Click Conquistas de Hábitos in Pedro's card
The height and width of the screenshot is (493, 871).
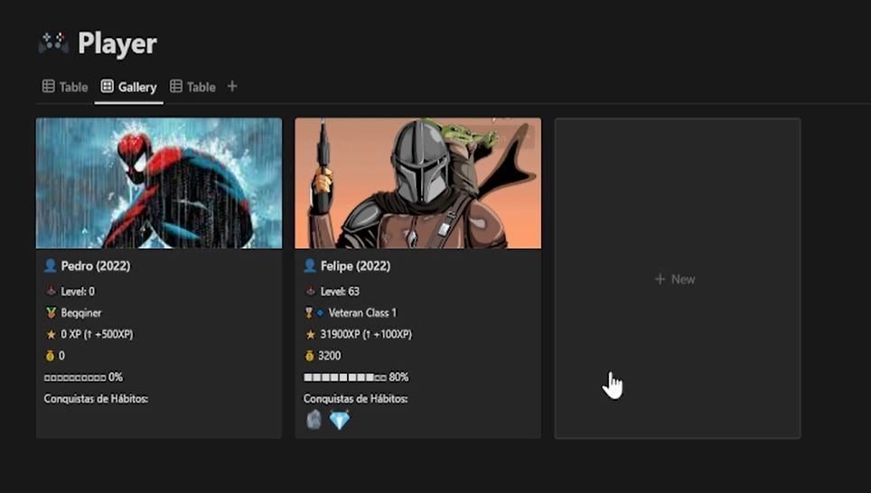click(x=96, y=398)
